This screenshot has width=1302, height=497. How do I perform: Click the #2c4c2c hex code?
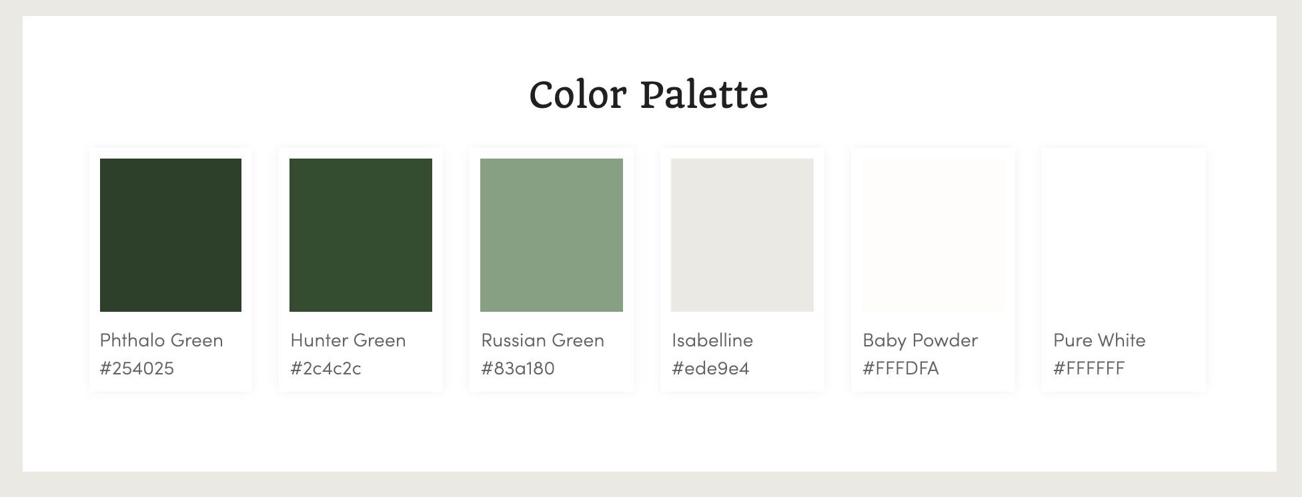click(325, 368)
